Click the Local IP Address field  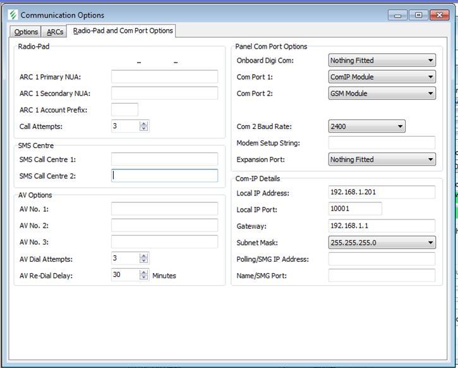382,192
